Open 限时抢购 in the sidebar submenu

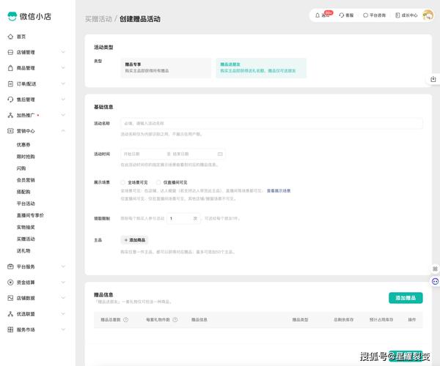pyautogui.click(x=26, y=157)
